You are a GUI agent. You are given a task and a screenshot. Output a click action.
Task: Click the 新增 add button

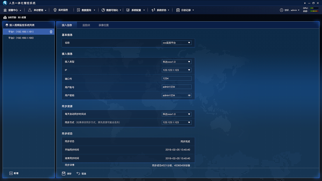(14, 173)
